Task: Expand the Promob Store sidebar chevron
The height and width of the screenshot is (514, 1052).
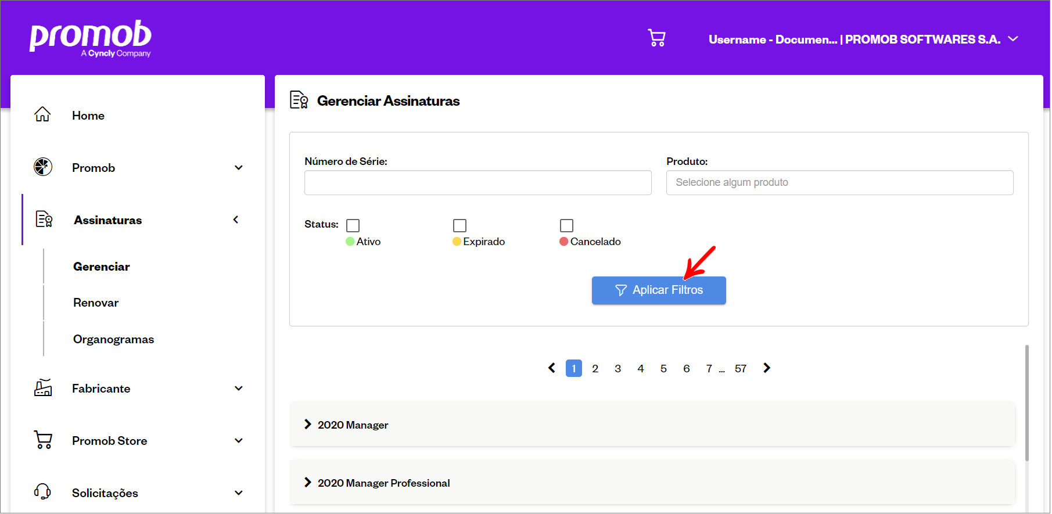Action: click(x=239, y=441)
